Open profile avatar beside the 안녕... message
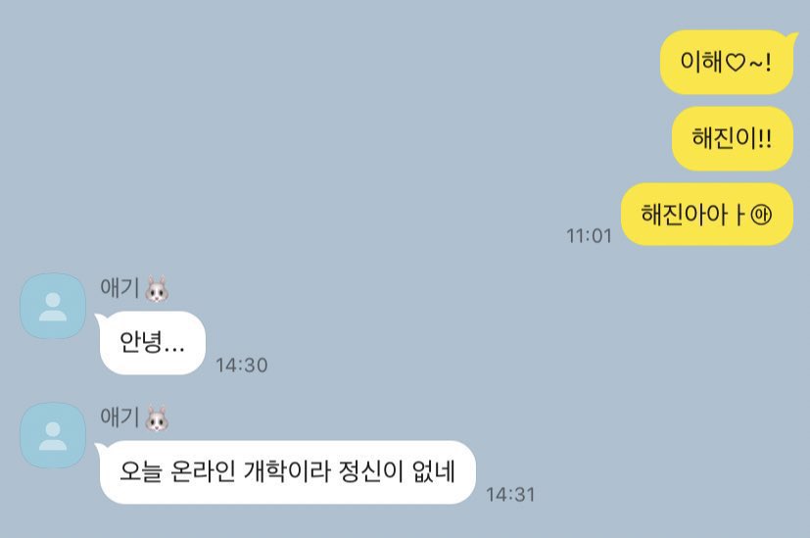 (x=53, y=307)
